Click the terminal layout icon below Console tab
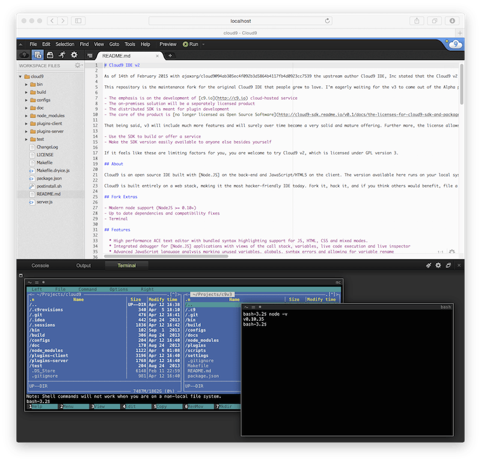481x462 pixels. pos(21,276)
